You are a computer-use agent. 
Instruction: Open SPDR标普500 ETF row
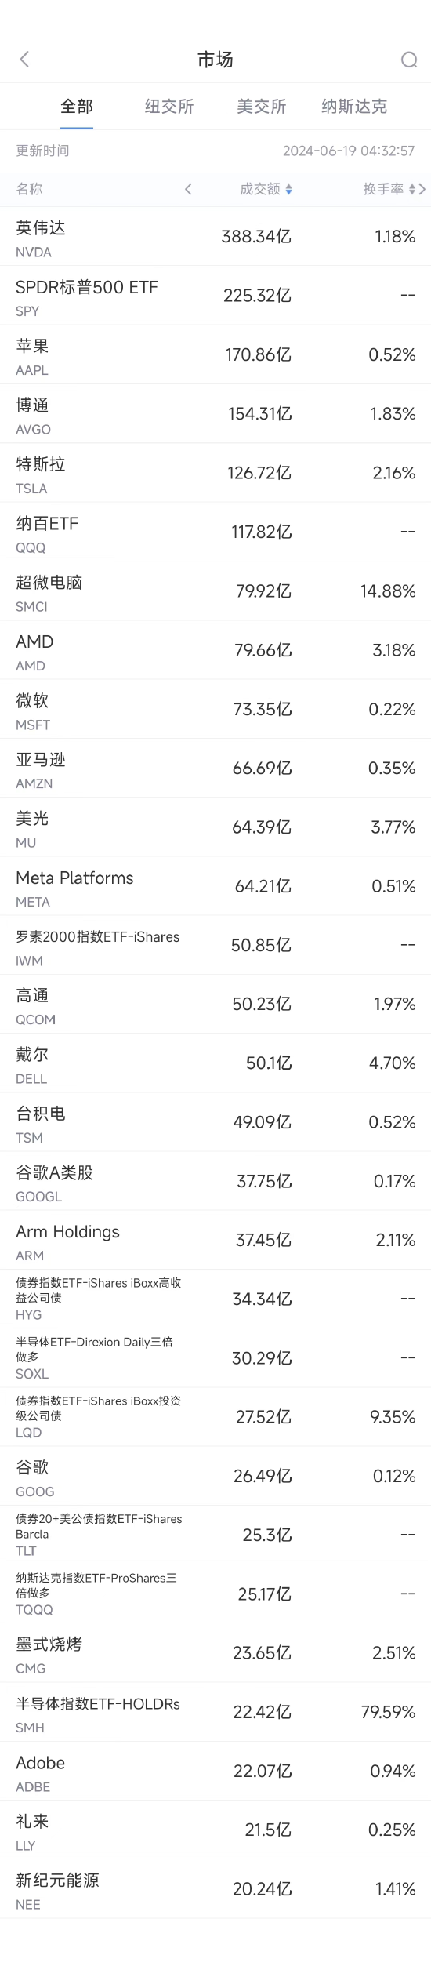pyautogui.click(x=215, y=296)
